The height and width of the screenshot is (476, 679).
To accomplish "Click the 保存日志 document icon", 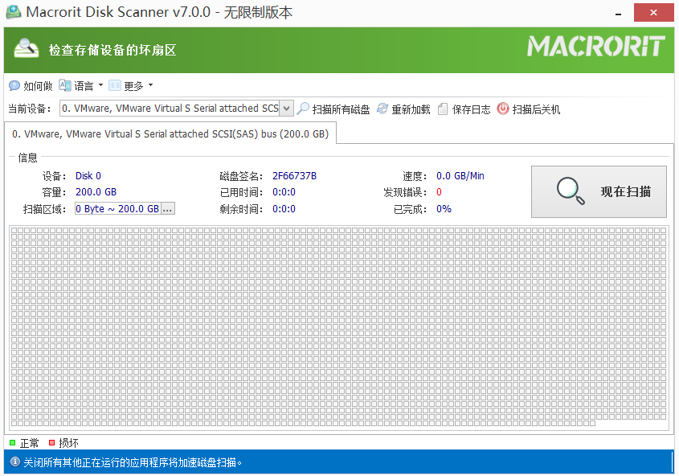I will click(x=442, y=109).
